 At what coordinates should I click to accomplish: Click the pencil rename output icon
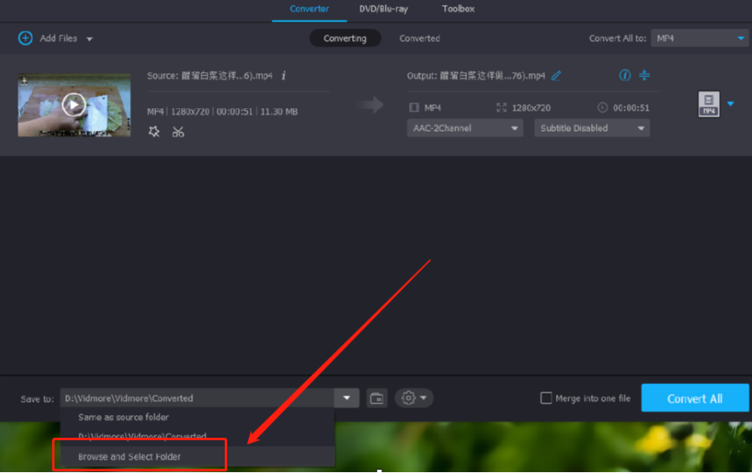556,75
